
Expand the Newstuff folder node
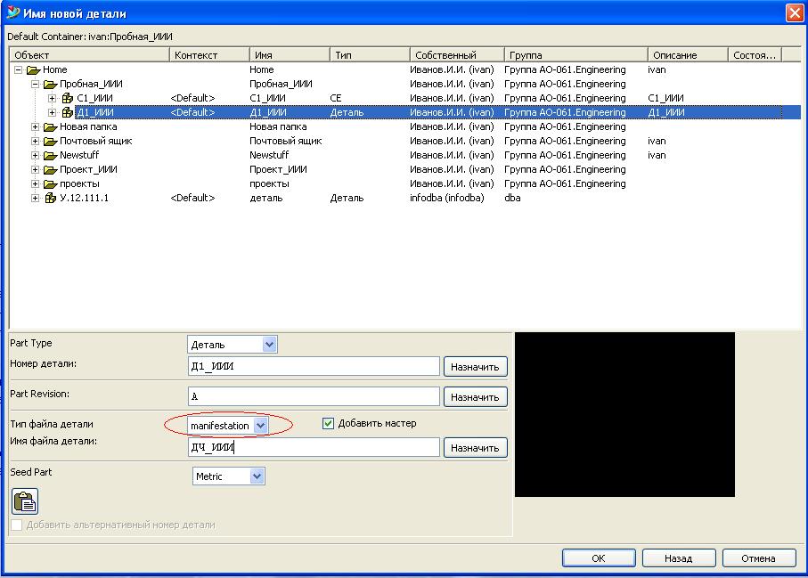35,155
